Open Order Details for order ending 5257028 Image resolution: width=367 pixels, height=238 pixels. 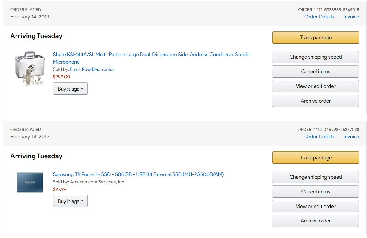319,137
